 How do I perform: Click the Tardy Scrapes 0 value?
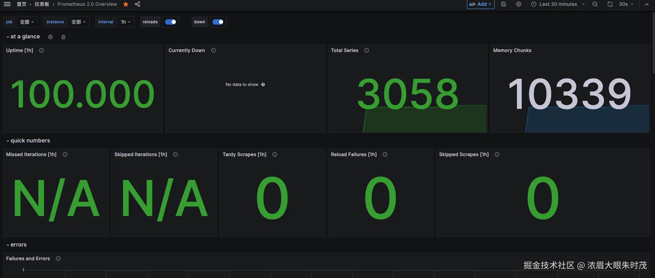pyautogui.click(x=272, y=198)
